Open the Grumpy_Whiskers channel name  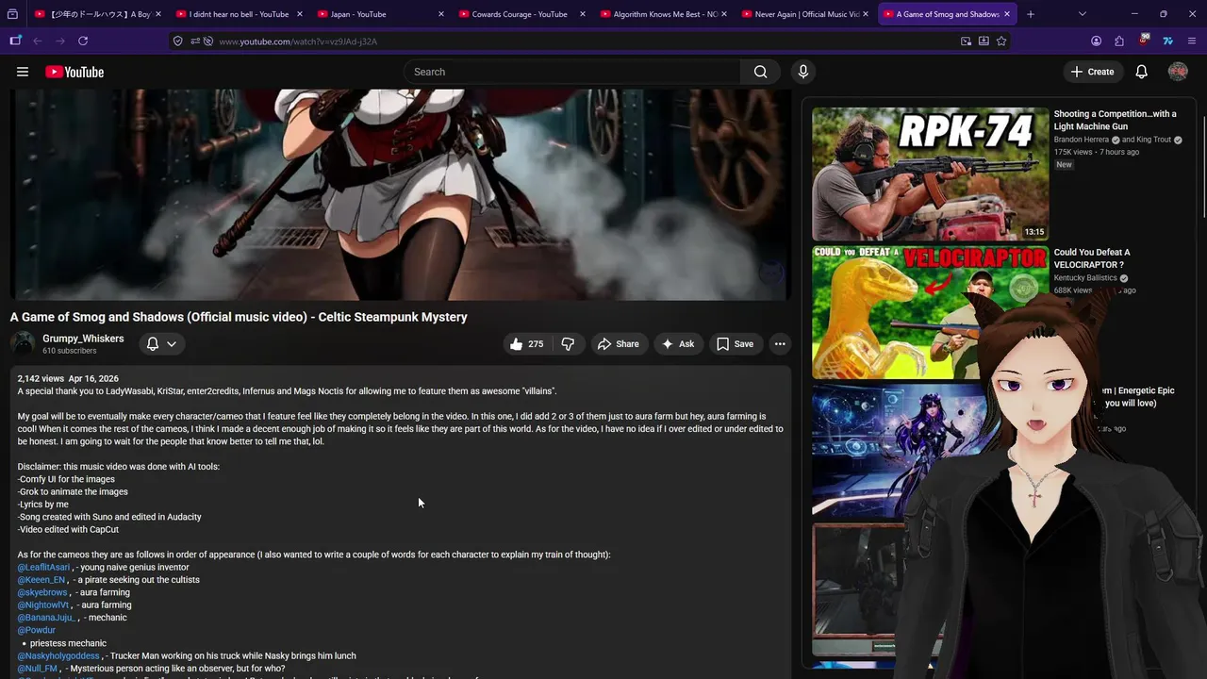pos(83,339)
